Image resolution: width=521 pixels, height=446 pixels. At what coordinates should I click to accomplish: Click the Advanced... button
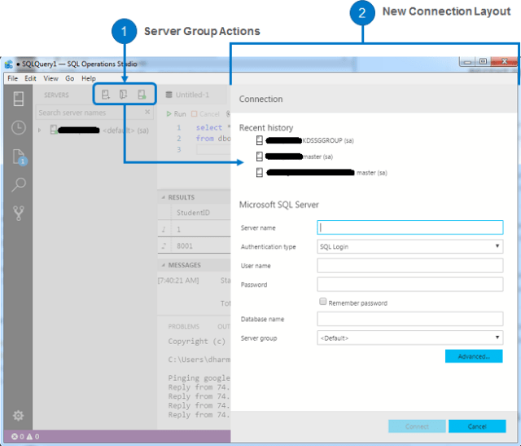pos(474,356)
